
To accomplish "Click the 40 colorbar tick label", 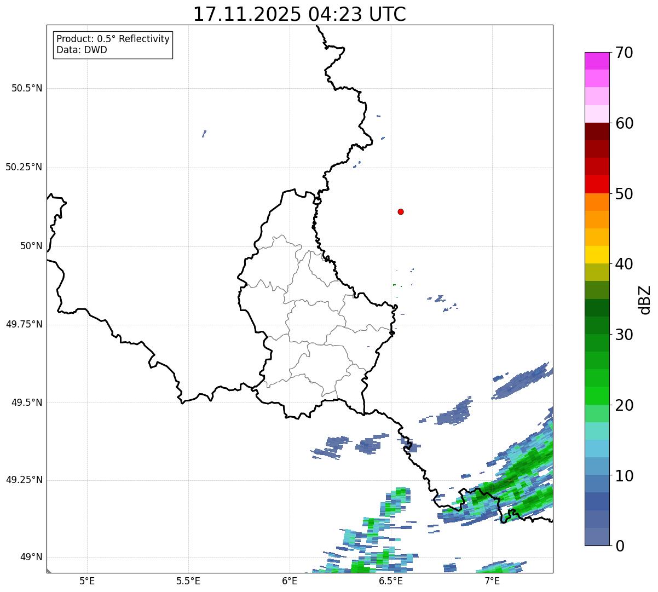I will [x=624, y=264].
